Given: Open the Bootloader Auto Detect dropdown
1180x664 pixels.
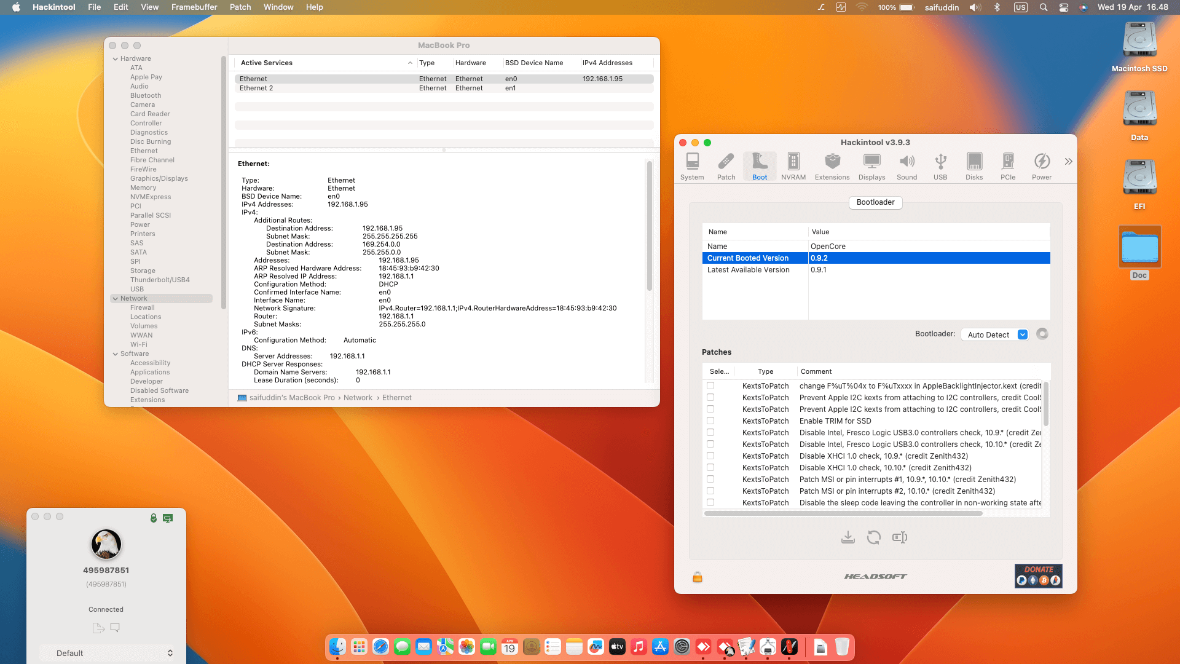Looking at the screenshot, I should pos(994,334).
